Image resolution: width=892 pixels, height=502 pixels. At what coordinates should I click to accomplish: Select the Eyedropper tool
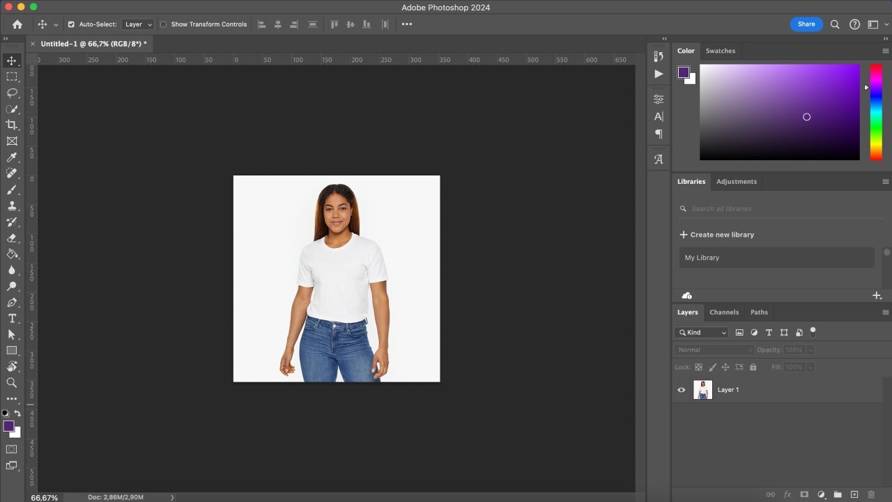(x=12, y=157)
